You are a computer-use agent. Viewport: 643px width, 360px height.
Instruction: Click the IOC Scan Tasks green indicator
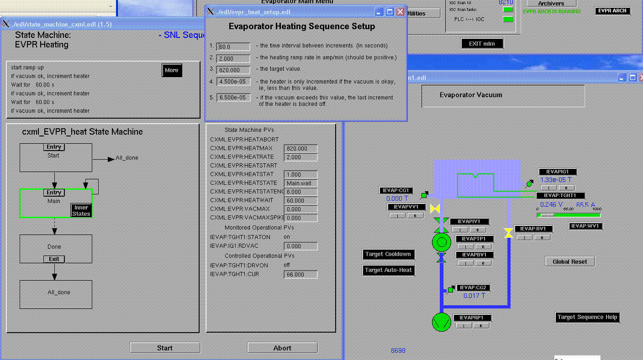point(508,10)
